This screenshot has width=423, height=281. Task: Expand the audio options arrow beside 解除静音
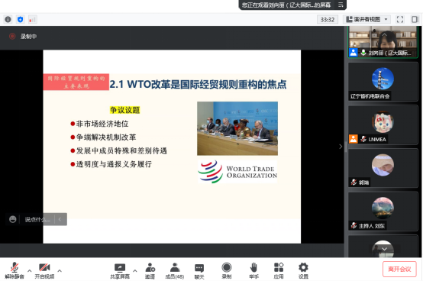tap(30, 270)
